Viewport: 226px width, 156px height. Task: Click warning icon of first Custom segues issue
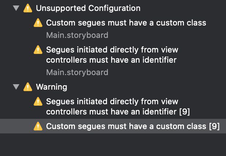38,23
